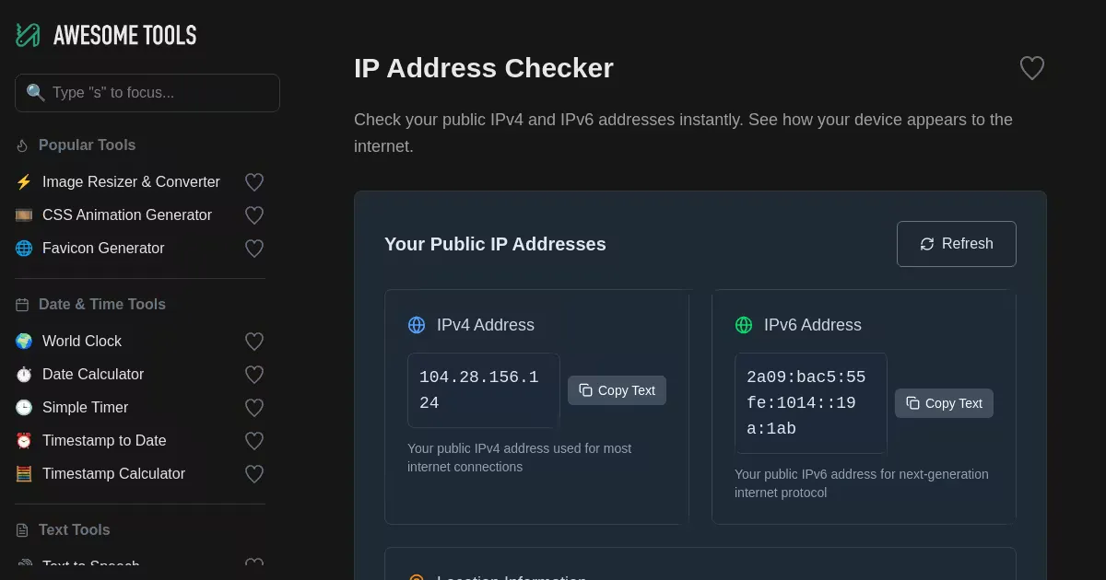The height and width of the screenshot is (580, 1106).
Task: Toggle favorite heart for World Clock
Action: coord(254,342)
